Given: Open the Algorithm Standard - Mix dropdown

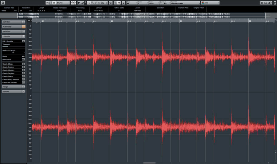Looking at the screenshot, I should (185, 3).
